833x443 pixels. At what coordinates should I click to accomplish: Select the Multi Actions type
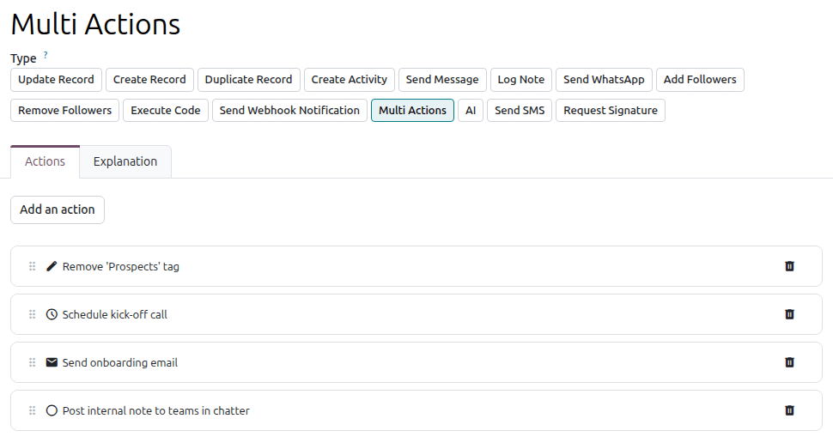pyautogui.click(x=412, y=111)
